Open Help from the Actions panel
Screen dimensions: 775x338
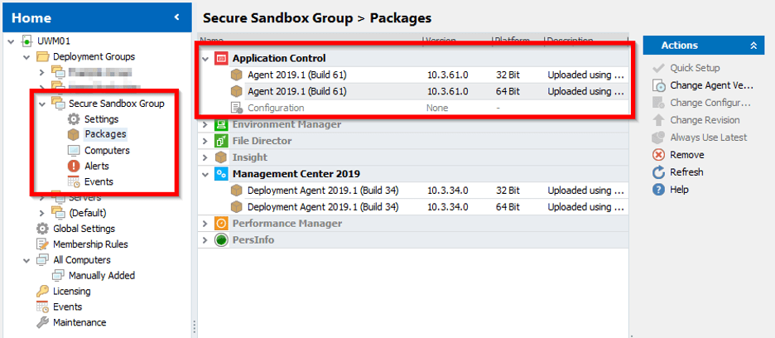click(x=678, y=190)
